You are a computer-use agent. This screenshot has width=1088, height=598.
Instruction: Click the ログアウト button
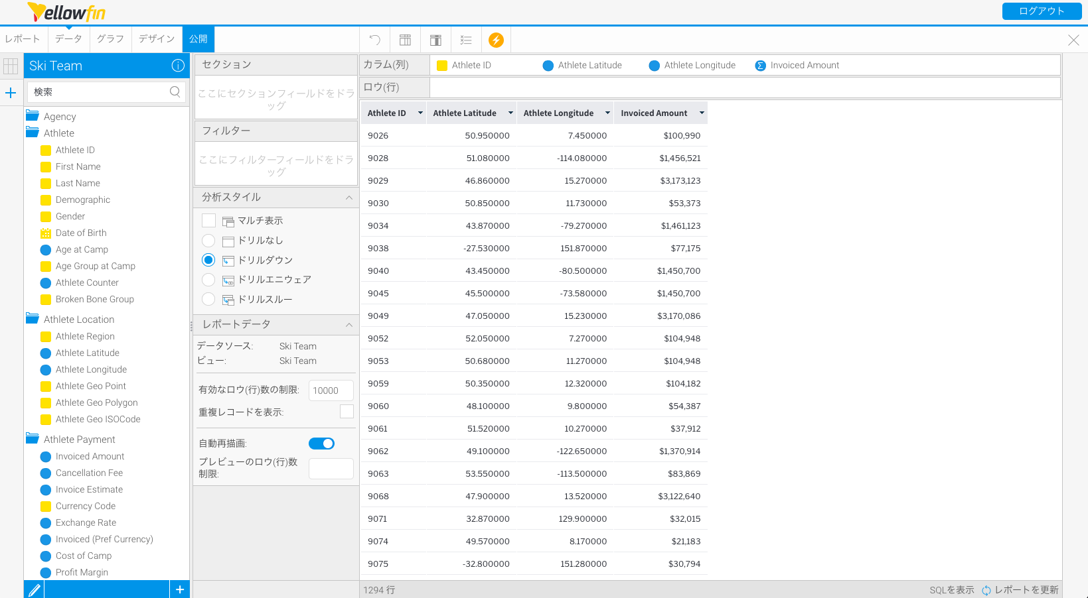point(1041,11)
